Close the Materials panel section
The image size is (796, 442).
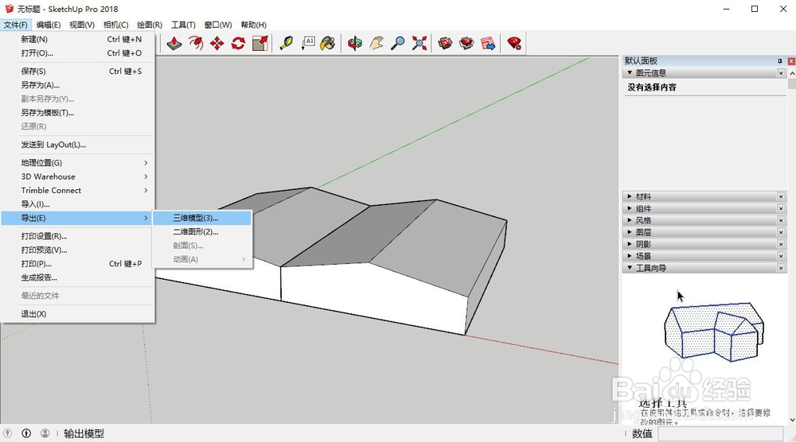pyautogui.click(x=782, y=196)
